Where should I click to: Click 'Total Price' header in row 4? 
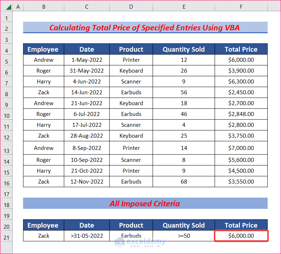coord(241,49)
